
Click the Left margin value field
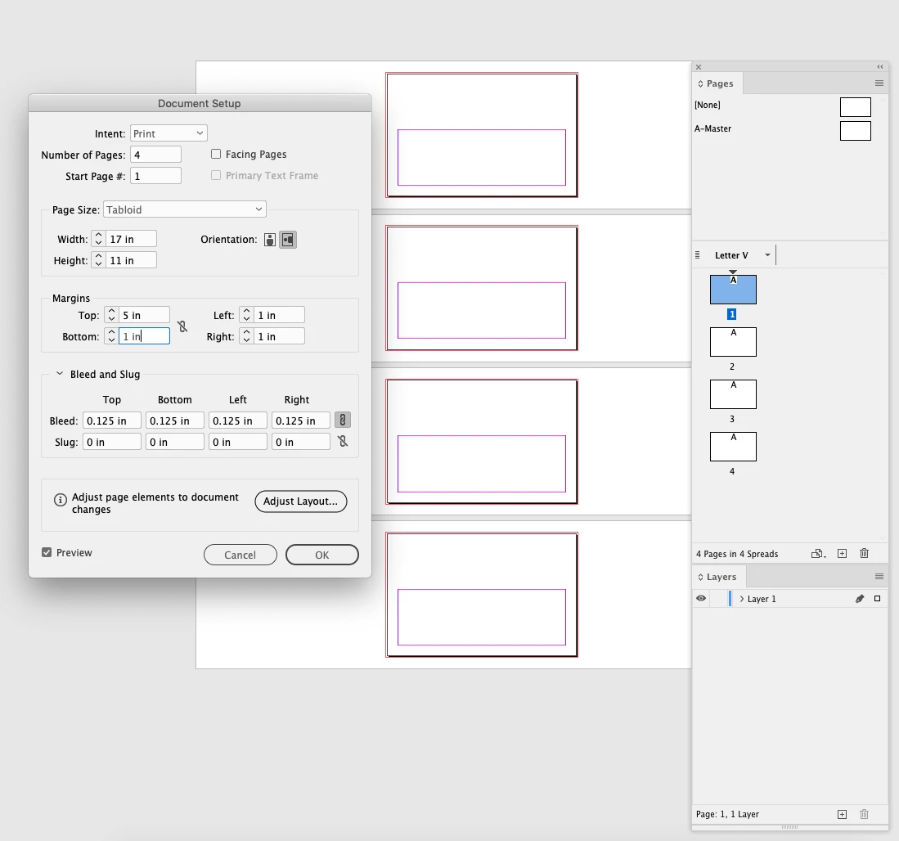[x=279, y=315]
